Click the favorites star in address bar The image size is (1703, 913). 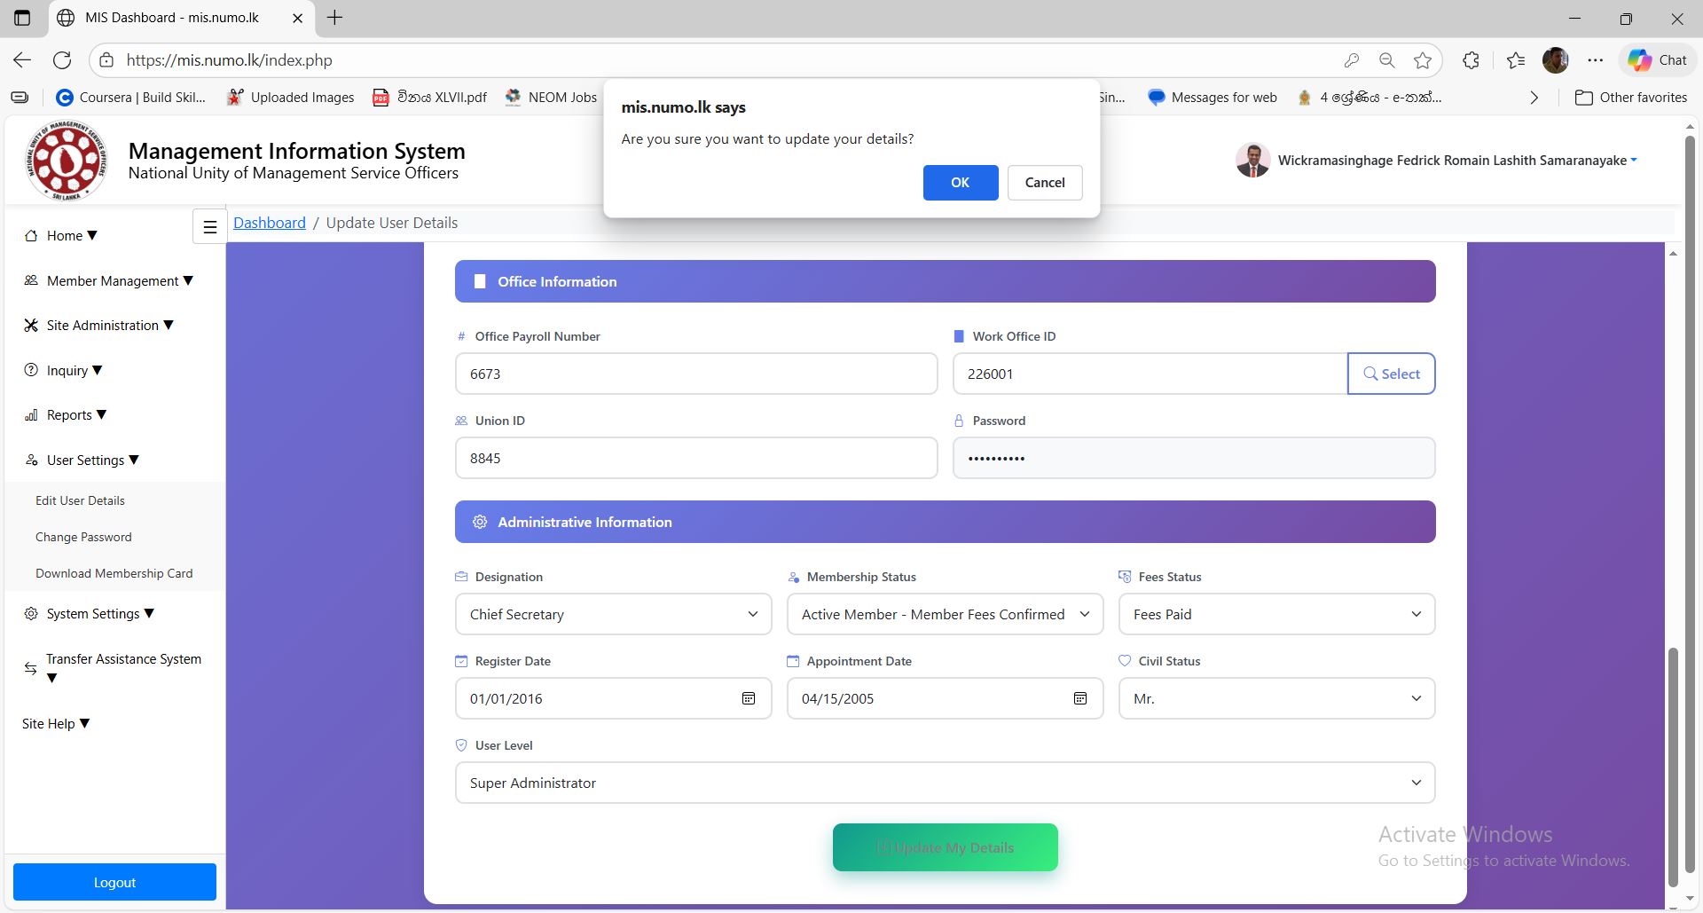1423,60
